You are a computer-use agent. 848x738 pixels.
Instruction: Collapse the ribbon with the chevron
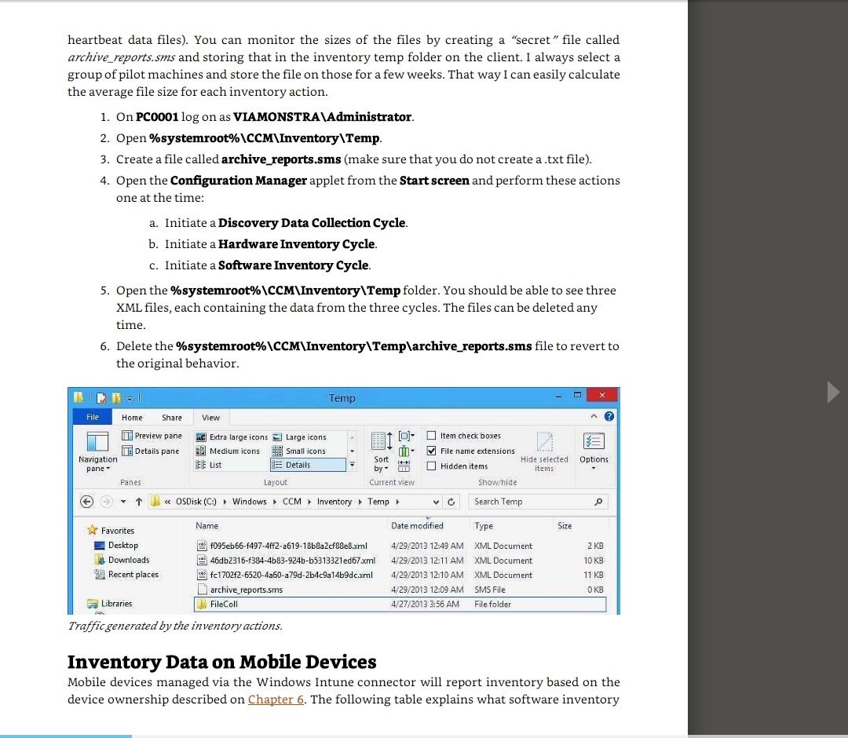point(594,417)
